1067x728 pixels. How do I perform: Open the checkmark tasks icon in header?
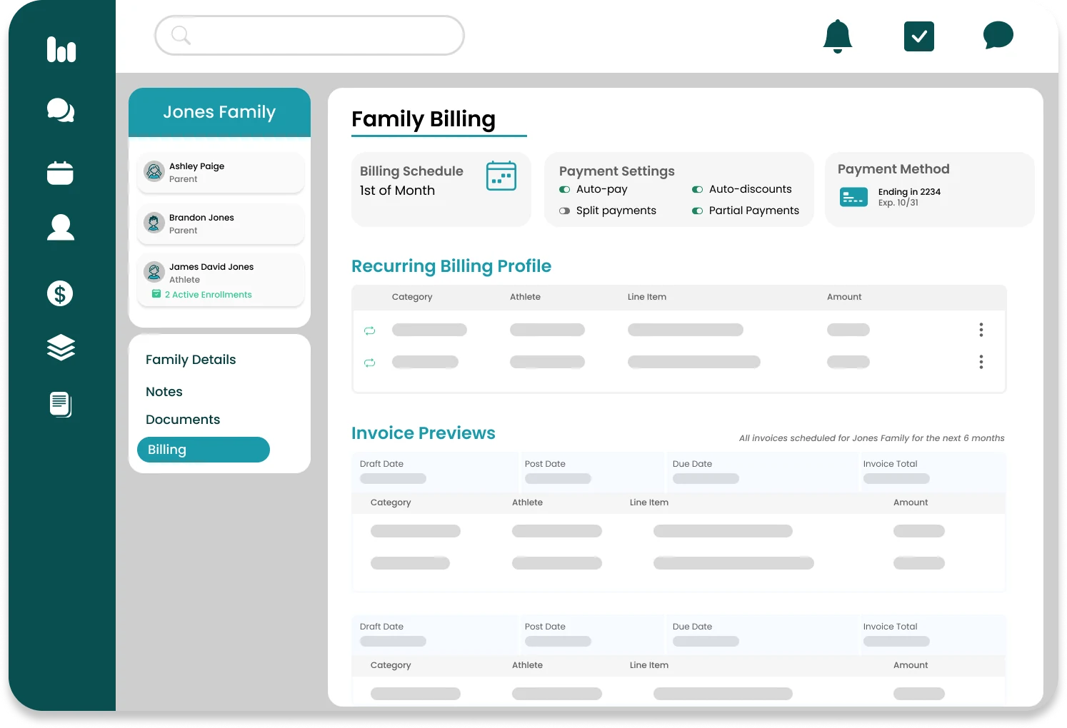(919, 36)
